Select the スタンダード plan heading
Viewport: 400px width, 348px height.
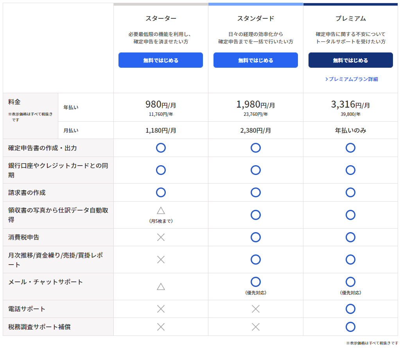click(x=256, y=18)
